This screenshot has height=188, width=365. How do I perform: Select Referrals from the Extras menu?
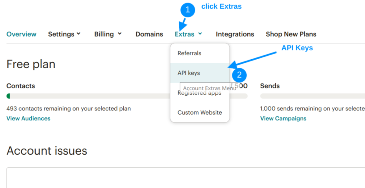(x=189, y=53)
